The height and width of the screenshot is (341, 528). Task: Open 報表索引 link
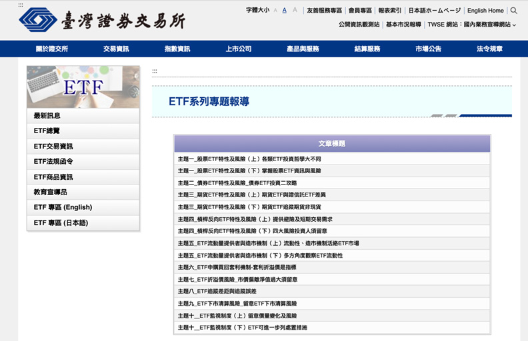[x=390, y=11]
